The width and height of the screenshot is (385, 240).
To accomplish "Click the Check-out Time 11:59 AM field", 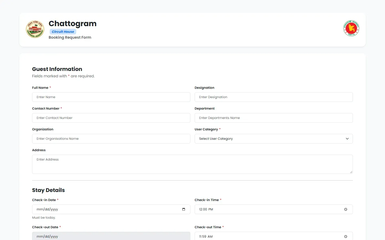I will tap(274, 236).
